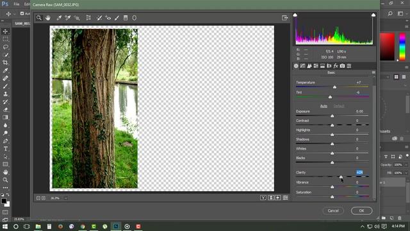Click the Exposure value field 0.00

[x=359, y=111]
